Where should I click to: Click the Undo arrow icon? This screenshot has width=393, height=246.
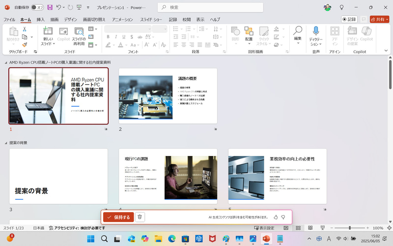click(58, 7)
